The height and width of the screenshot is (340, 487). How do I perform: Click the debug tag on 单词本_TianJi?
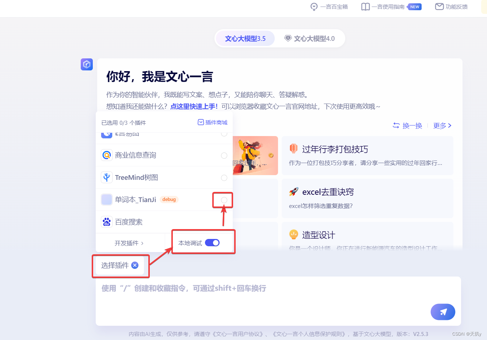click(x=169, y=200)
